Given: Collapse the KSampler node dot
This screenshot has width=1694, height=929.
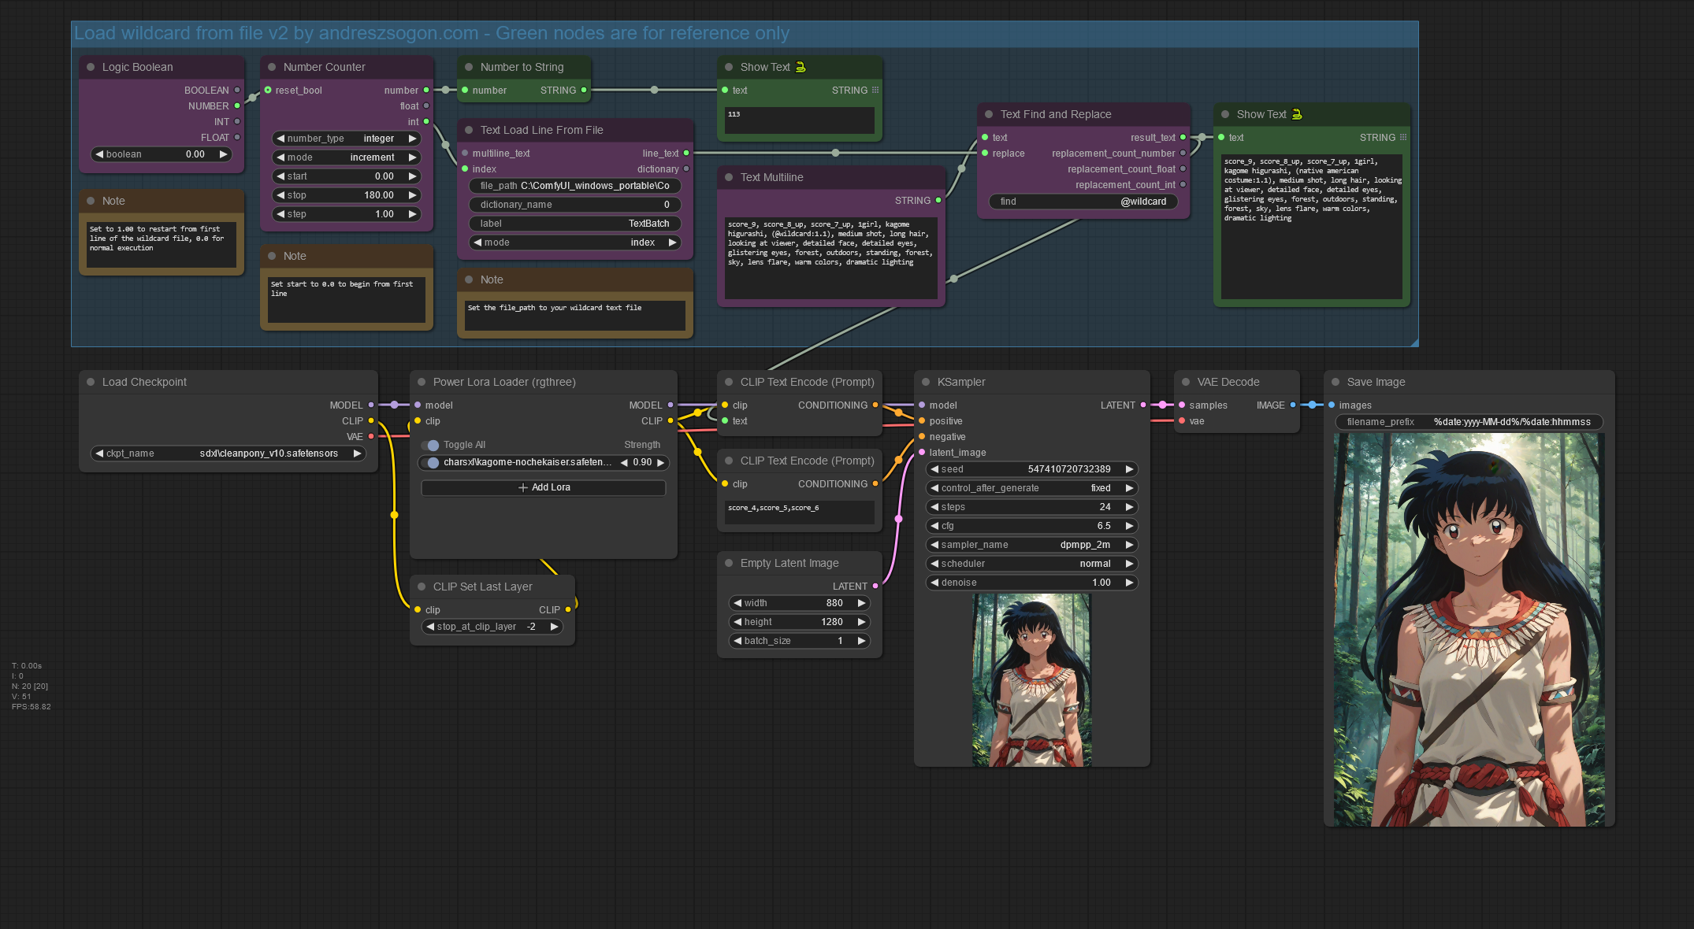Looking at the screenshot, I should (x=926, y=382).
